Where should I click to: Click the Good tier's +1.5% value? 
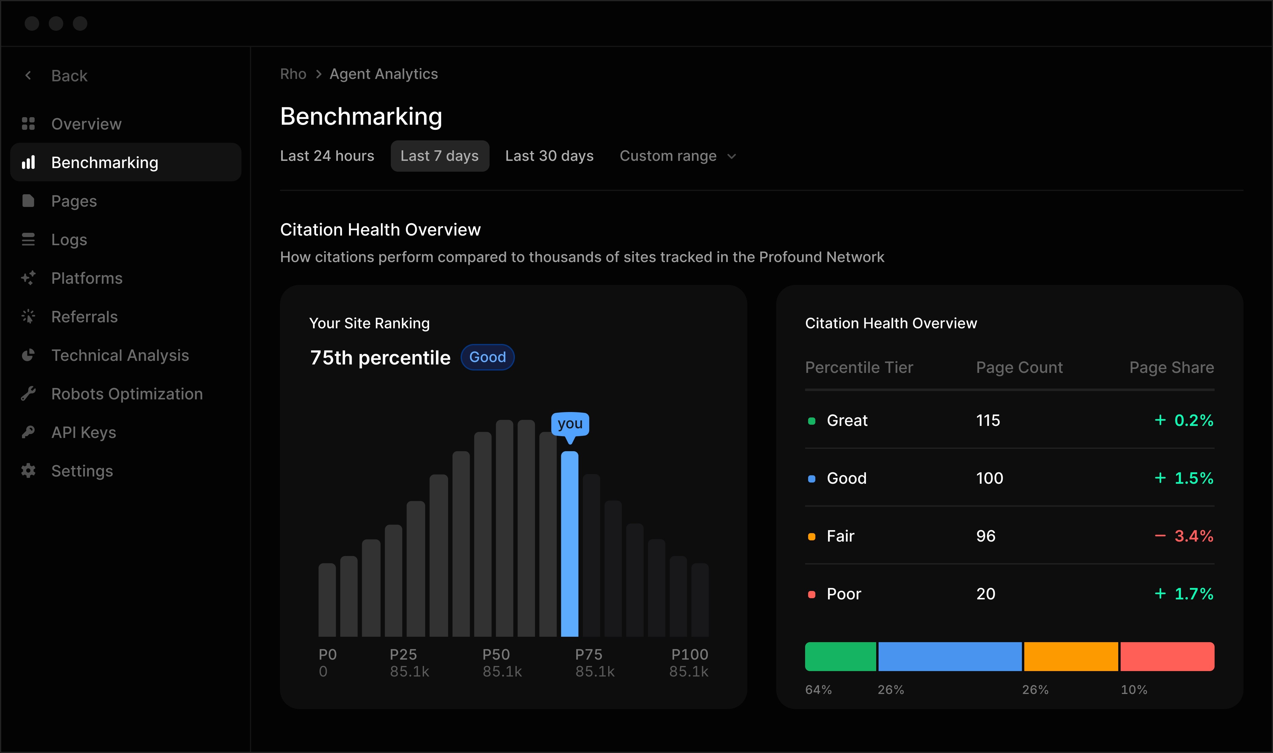pos(1184,478)
